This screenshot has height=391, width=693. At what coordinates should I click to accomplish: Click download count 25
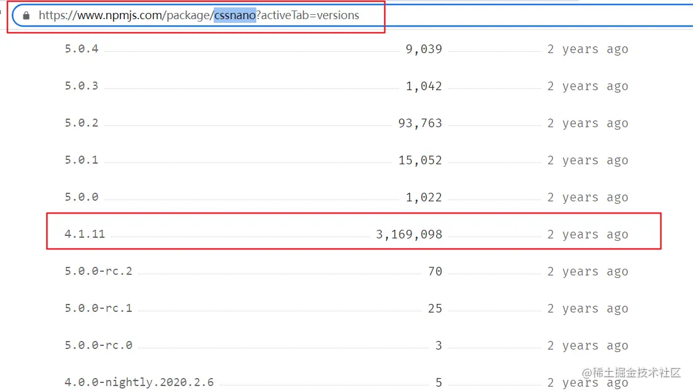pyautogui.click(x=435, y=308)
